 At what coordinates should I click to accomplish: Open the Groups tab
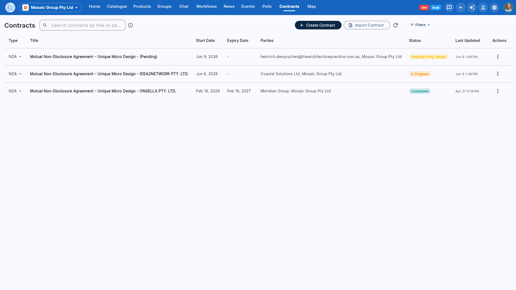[164, 6]
